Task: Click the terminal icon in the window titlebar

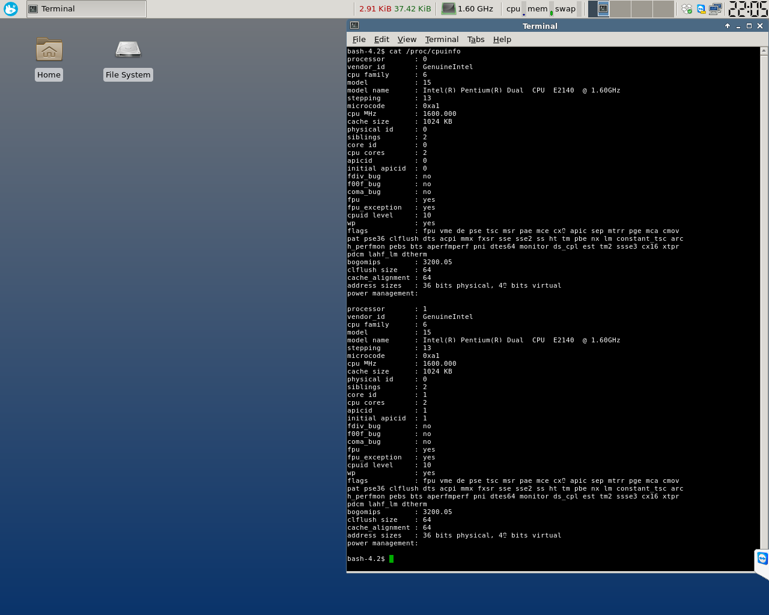Action: (354, 26)
